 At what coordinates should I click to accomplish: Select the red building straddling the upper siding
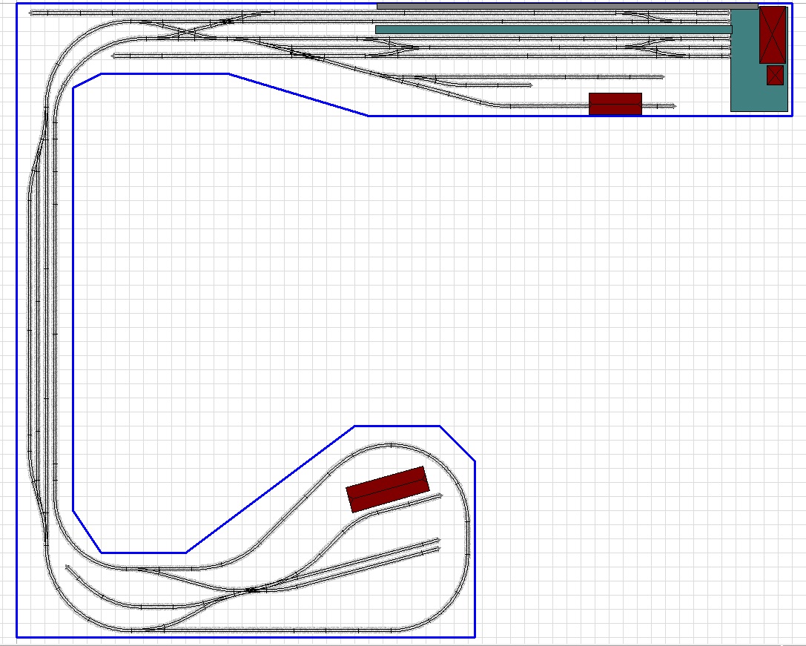tap(615, 104)
